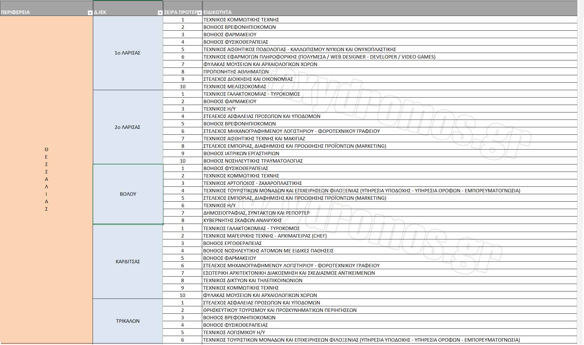
Task: Select the ΚΑΡΔΙΤΣΑΣ merged cell
Action: click(128, 262)
